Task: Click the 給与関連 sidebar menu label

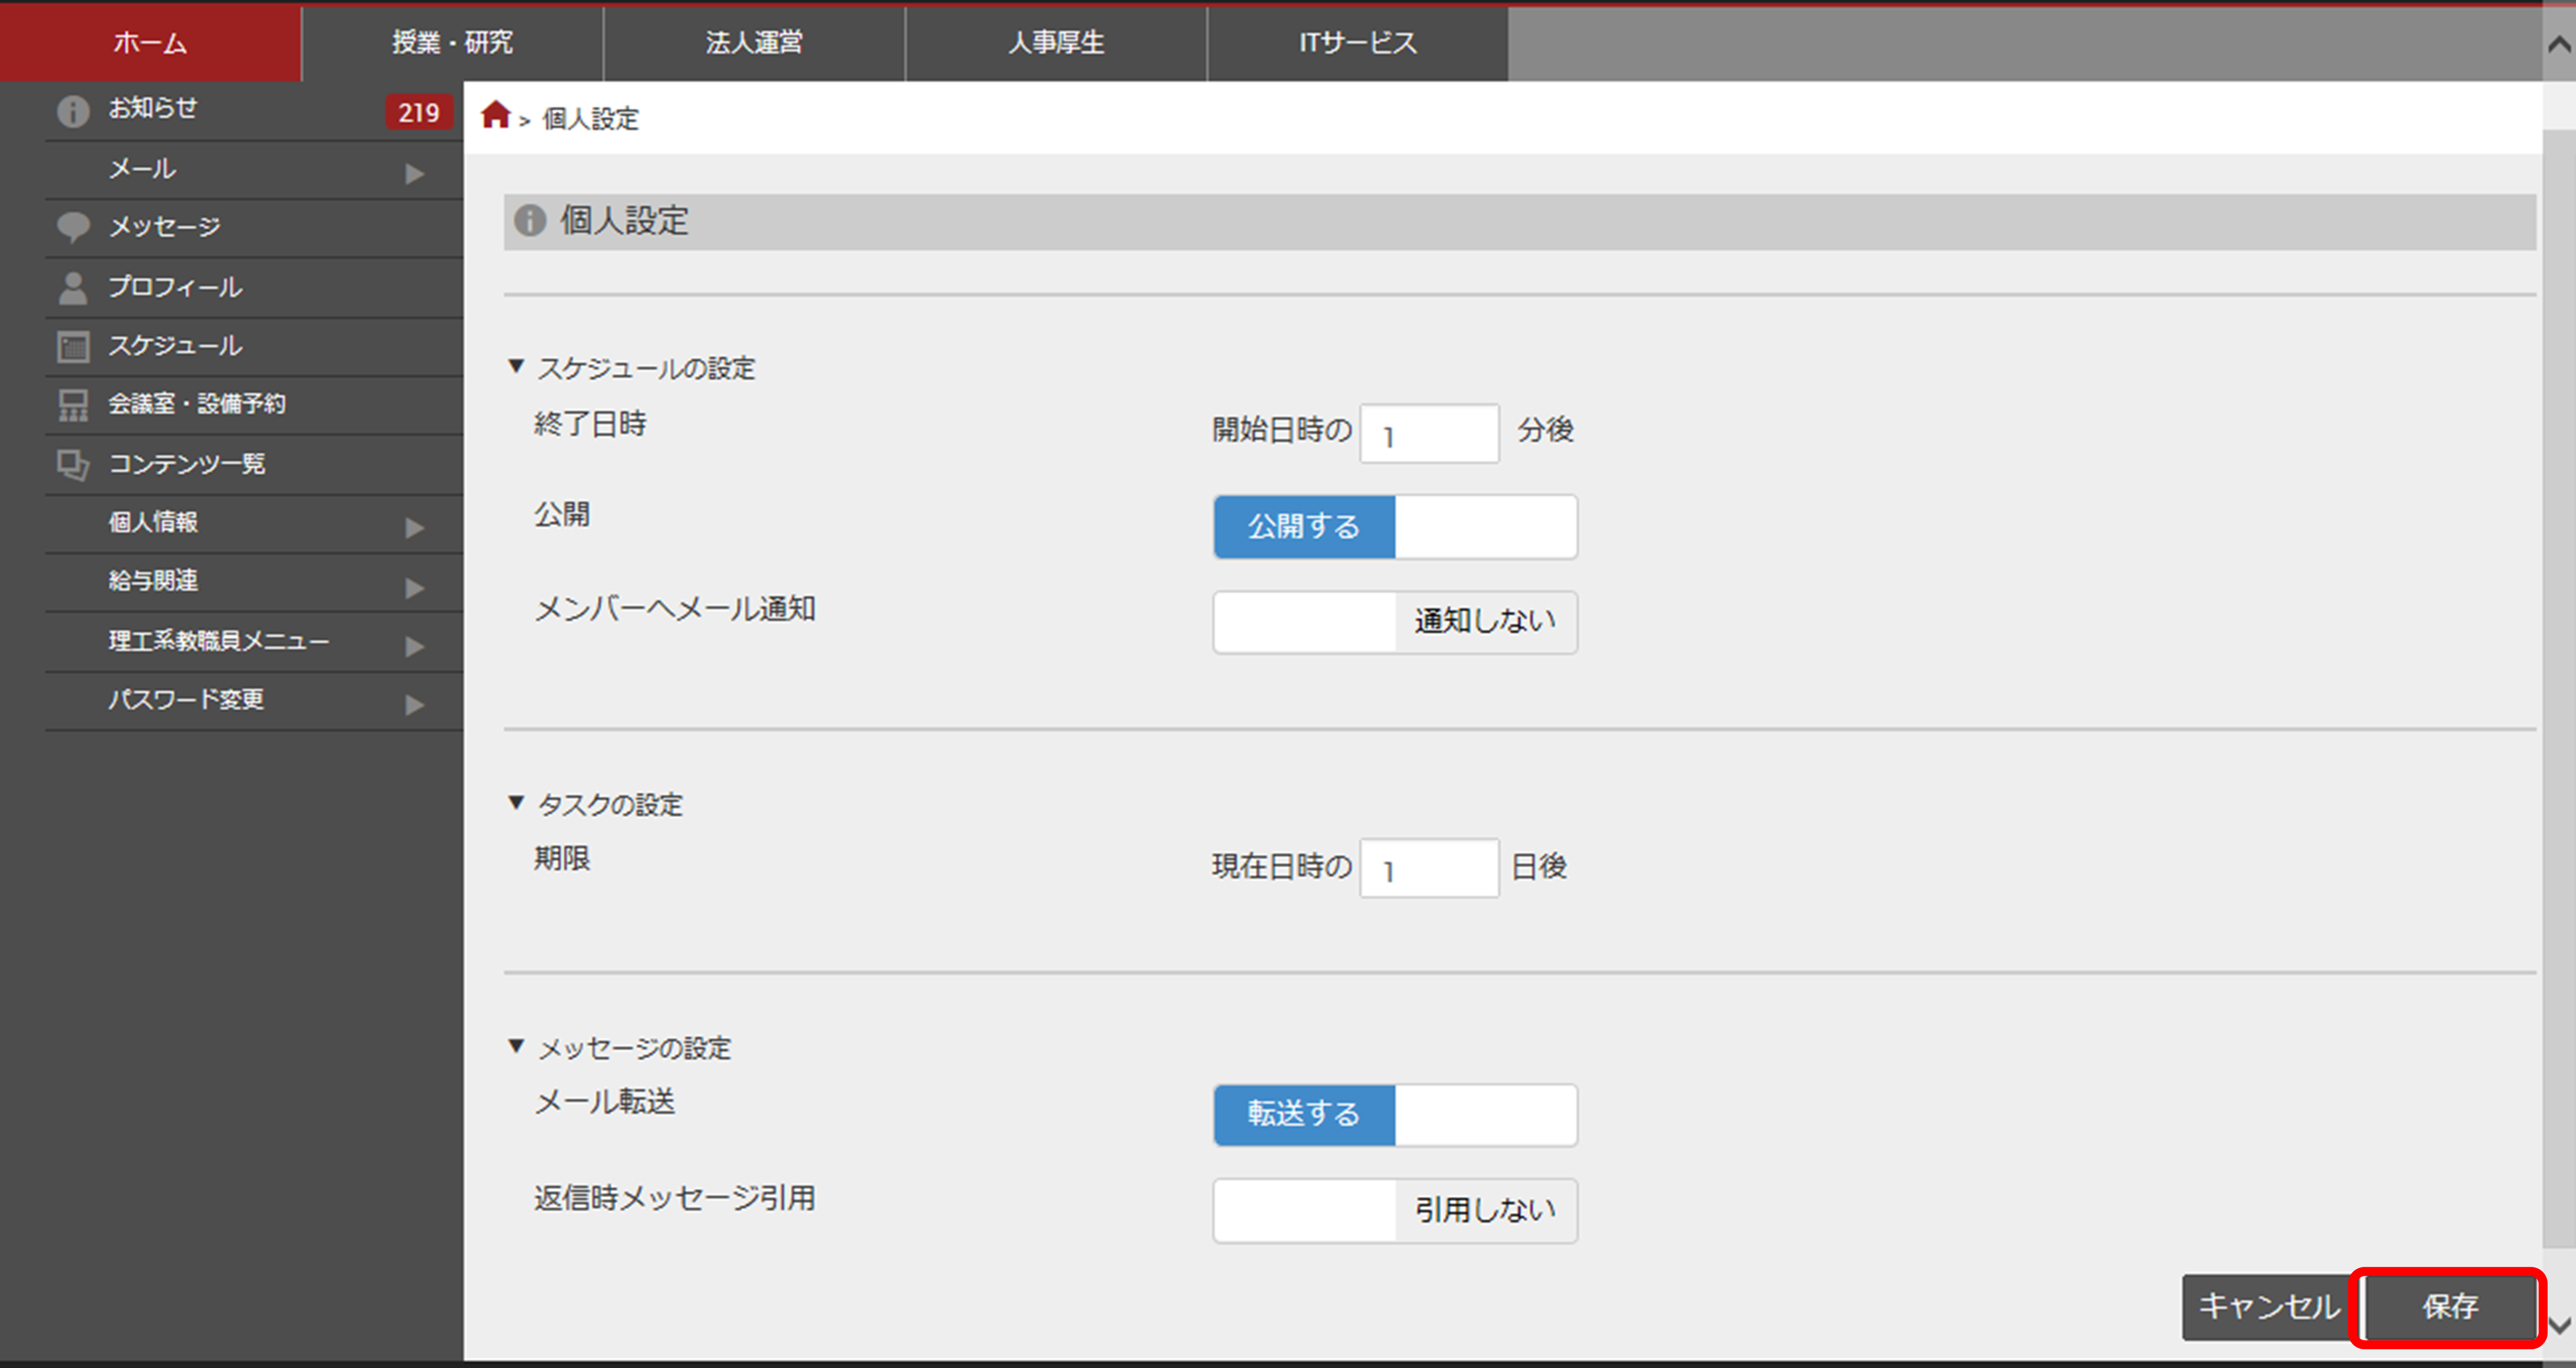Action: 153,581
